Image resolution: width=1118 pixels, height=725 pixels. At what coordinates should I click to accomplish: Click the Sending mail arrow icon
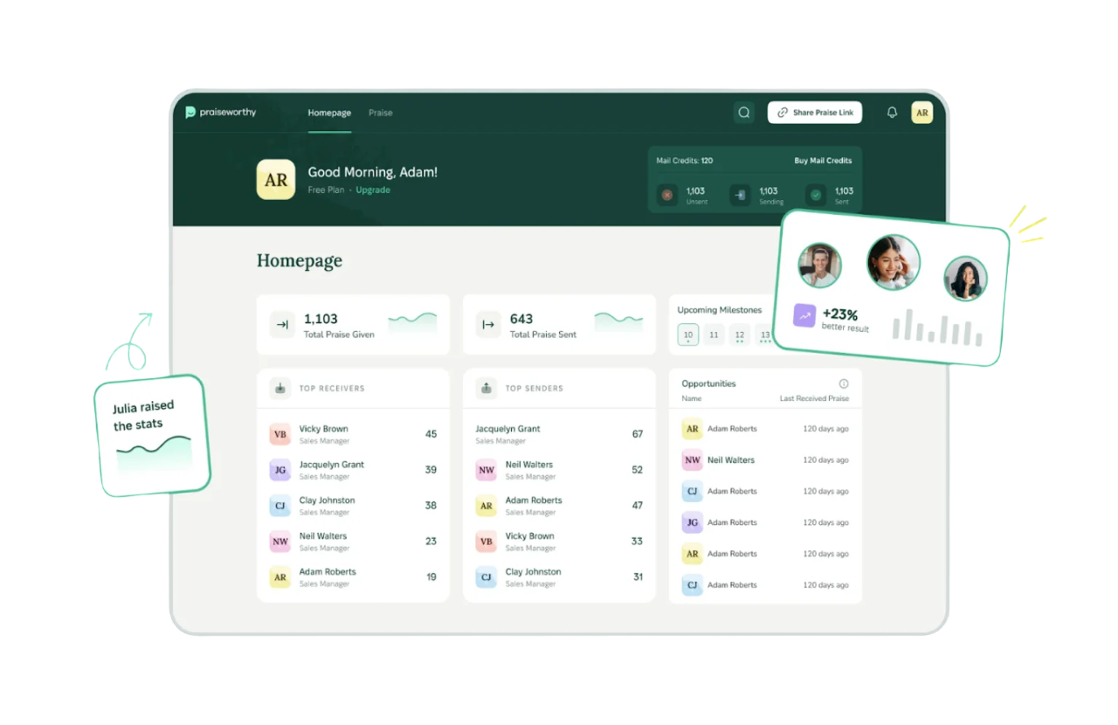tap(740, 194)
